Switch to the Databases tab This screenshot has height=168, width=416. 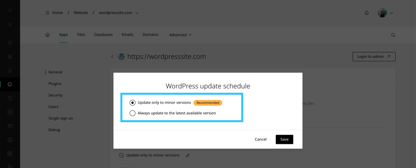click(103, 35)
